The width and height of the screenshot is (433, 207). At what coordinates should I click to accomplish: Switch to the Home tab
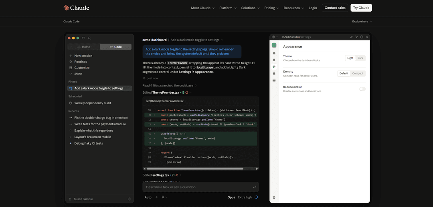[x=84, y=47]
